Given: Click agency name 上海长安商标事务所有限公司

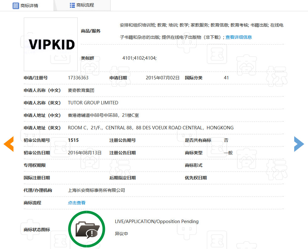Looking at the screenshot, I should (x=97, y=191).
